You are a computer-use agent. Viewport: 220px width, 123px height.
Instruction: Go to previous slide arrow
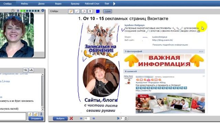[x=81, y=119]
